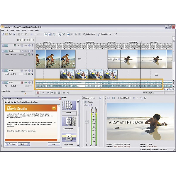This screenshot has width=176, height=176.
Task: Arm Music track for recording
Action: click(x=22, y=82)
